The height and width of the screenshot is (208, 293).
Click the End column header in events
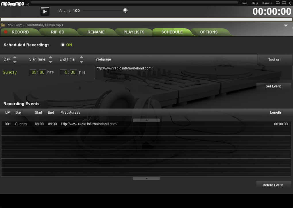coord(51,112)
